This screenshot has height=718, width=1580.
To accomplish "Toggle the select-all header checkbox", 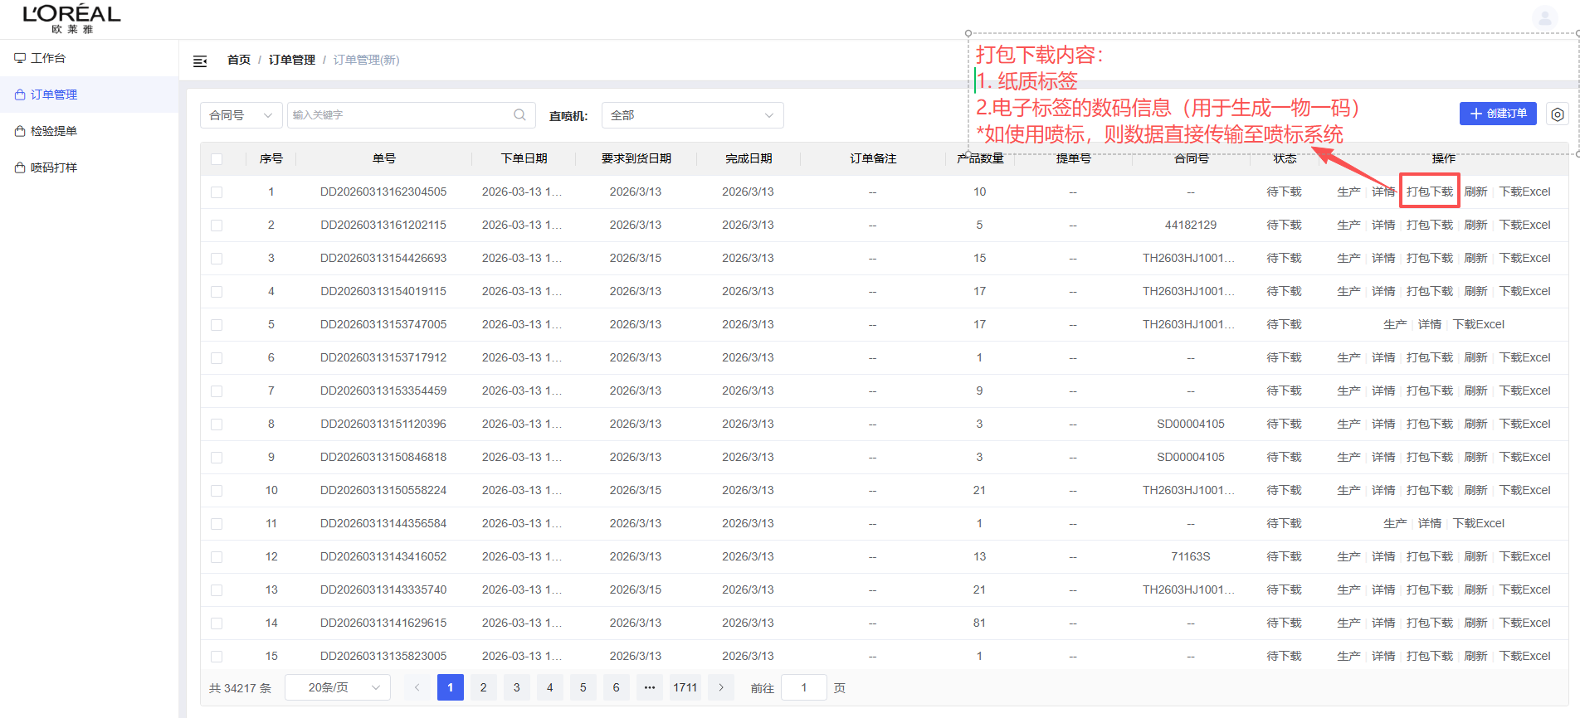I will point(217,159).
